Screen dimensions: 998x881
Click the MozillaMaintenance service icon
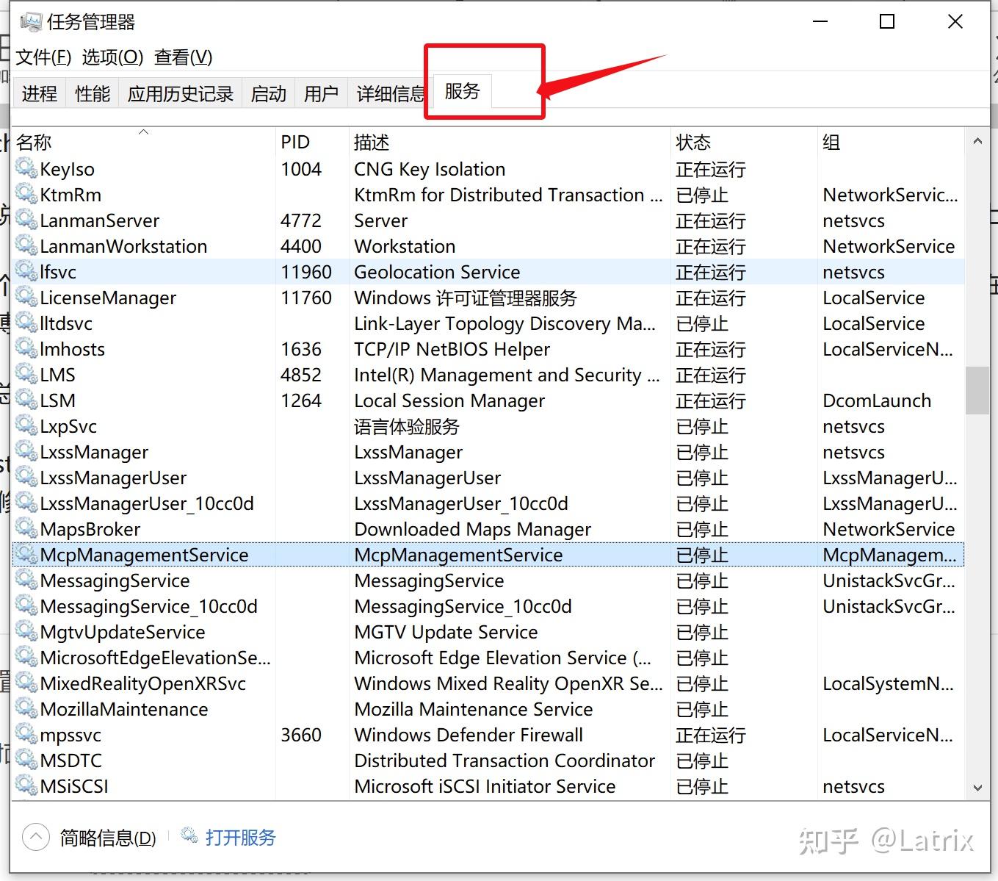click(26, 709)
